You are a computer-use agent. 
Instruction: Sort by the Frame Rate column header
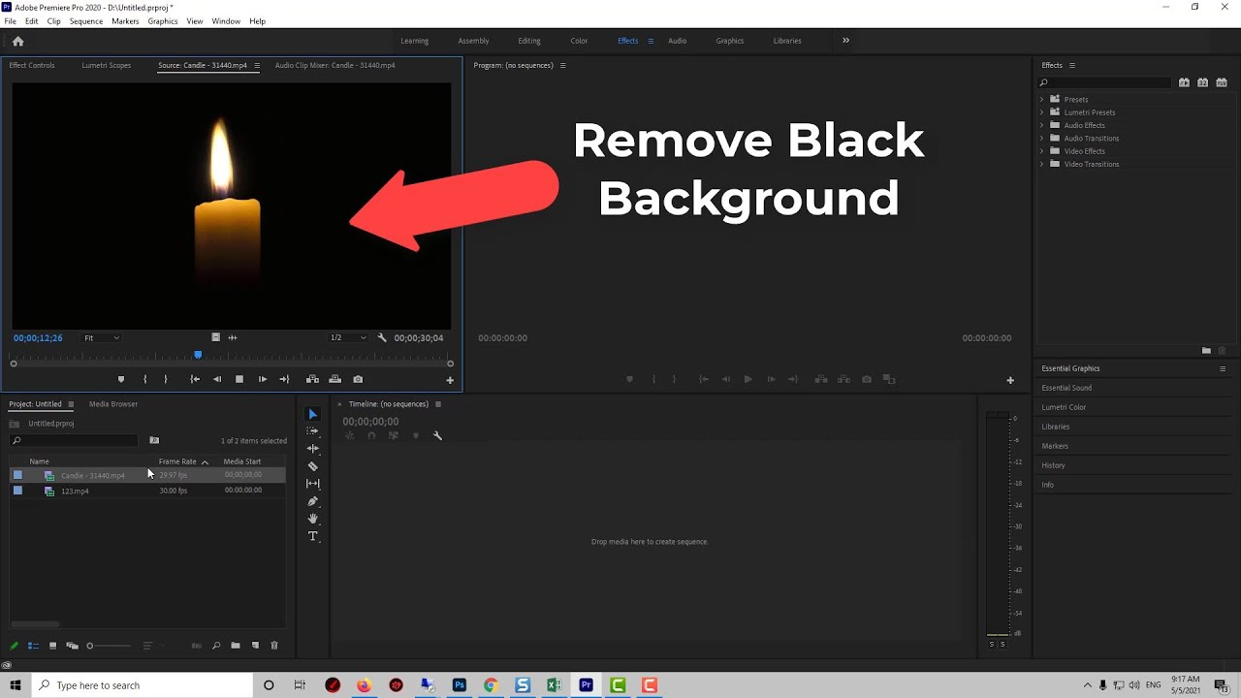pos(177,461)
